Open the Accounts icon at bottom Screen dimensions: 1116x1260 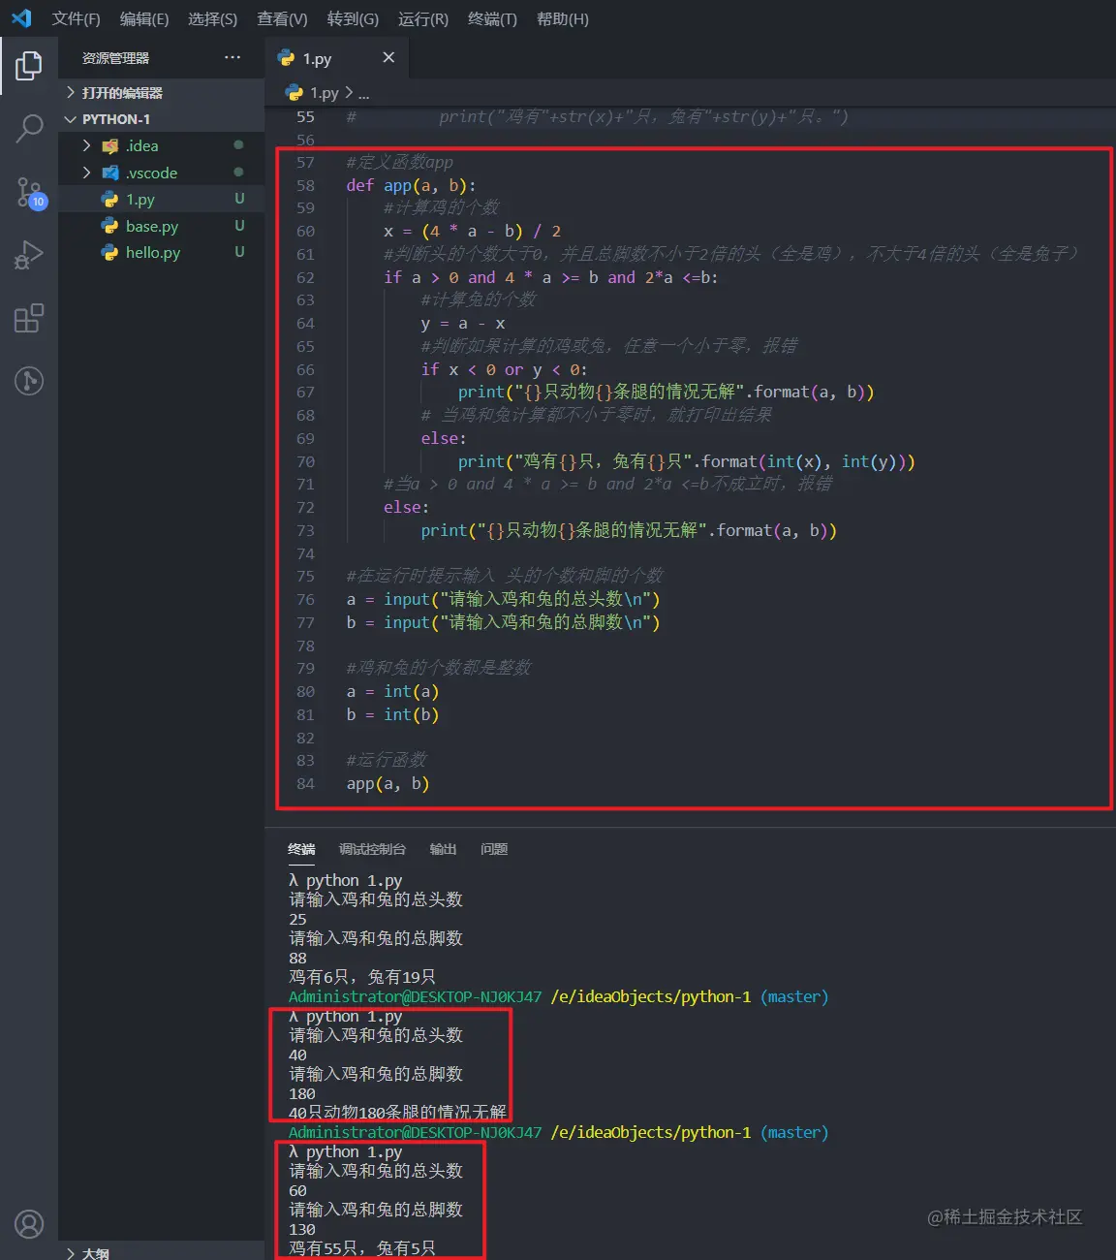click(x=29, y=1225)
